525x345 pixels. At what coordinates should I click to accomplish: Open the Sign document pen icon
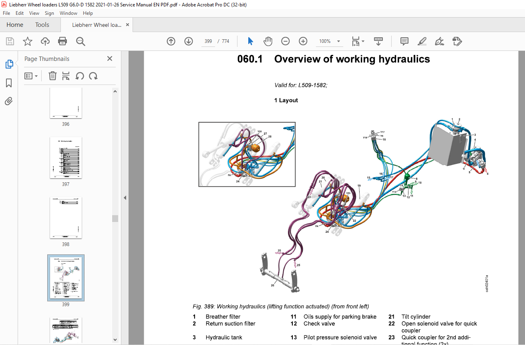coord(440,41)
